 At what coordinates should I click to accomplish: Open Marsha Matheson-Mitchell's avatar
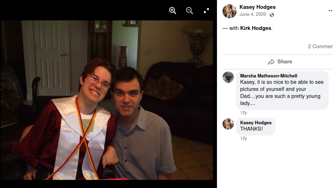pos(228,77)
